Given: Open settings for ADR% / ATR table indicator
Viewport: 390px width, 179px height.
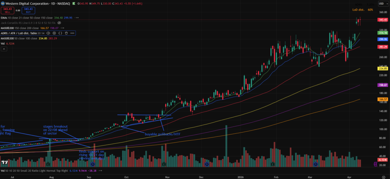Looking at the screenshot, I should click(54, 34).
